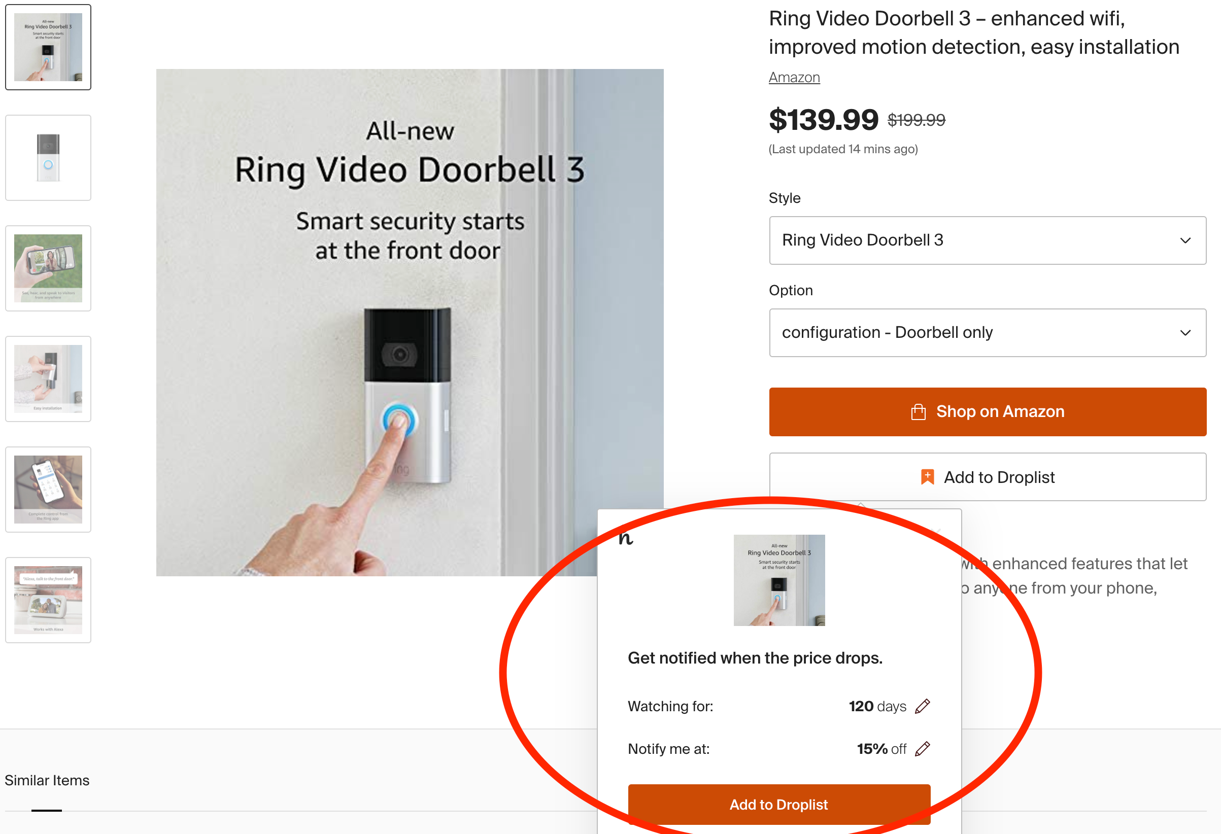Expand the Option dropdown chevron
The width and height of the screenshot is (1221, 834).
pos(1185,333)
